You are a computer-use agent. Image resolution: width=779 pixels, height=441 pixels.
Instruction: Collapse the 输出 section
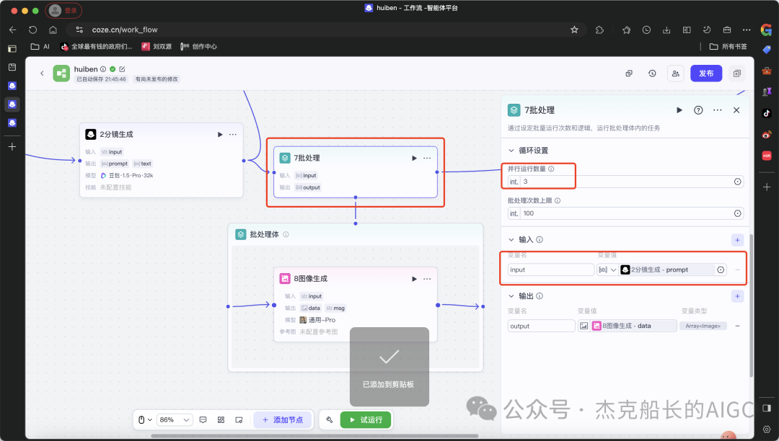pyautogui.click(x=511, y=296)
